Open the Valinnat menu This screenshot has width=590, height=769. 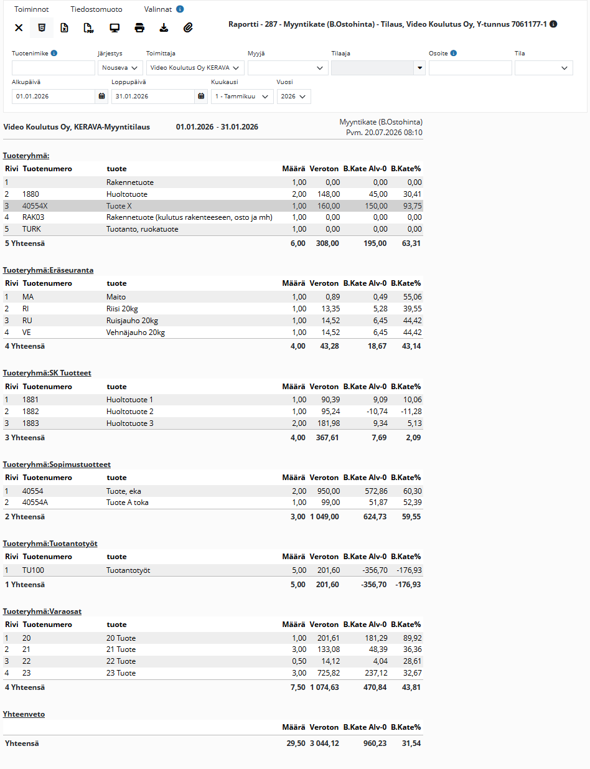click(x=157, y=9)
